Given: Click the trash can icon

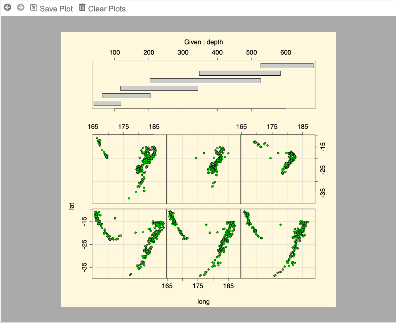Looking at the screenshot, I should tap(82, 8).
